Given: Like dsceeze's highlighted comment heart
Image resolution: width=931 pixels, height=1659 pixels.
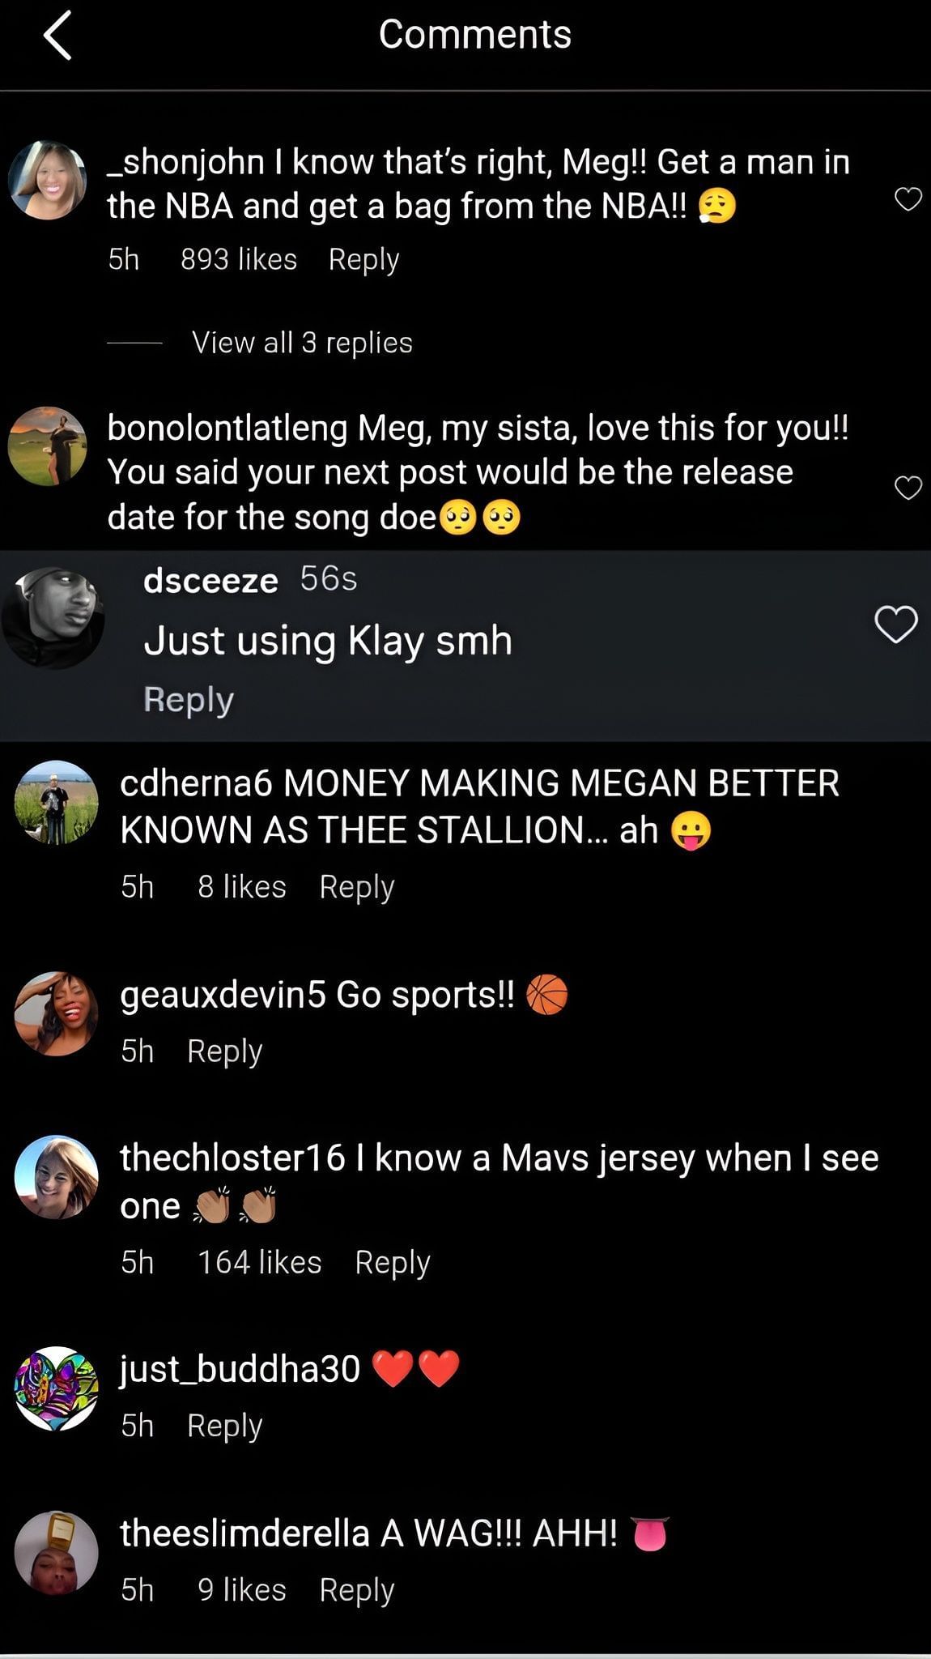Looking at the screenshot, I should (x=896, y=625).
